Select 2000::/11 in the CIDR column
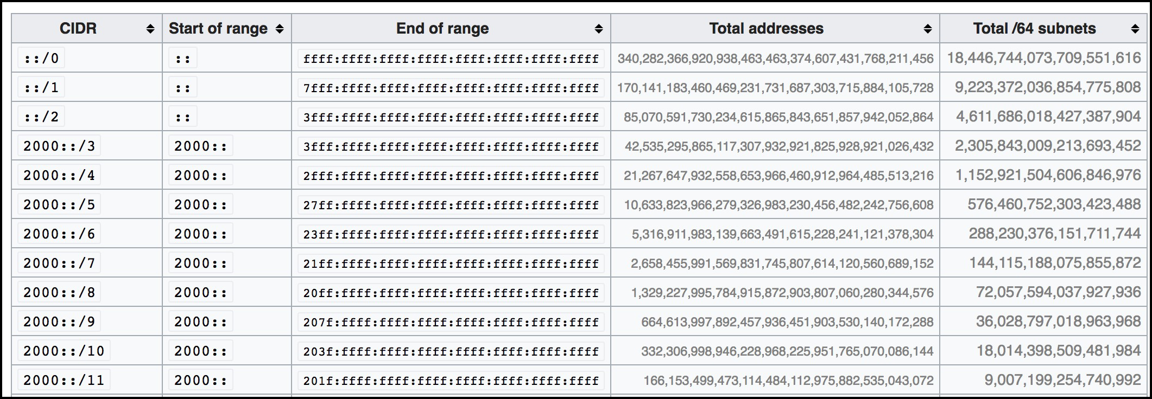Viewport: 1152px width, 399px height. point(64,380)
